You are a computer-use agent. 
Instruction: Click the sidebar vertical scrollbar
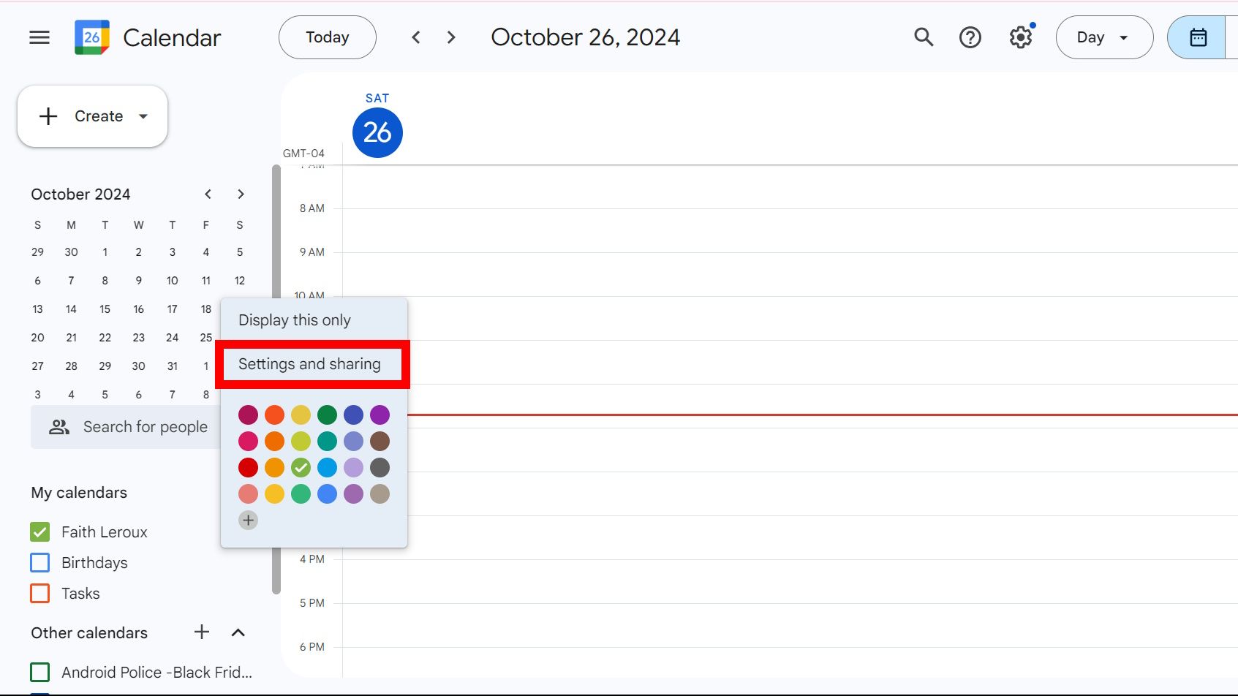click(276, 379)
